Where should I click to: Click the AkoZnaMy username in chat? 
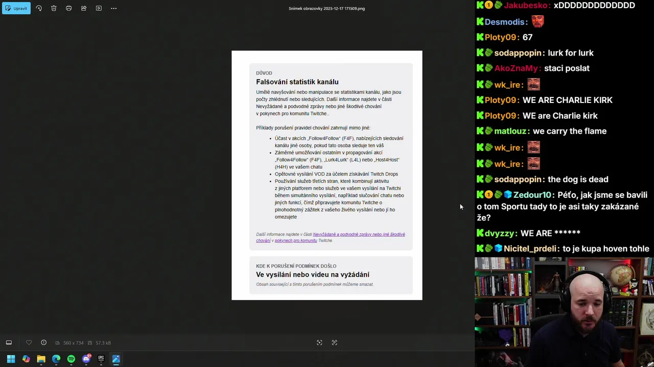coord(517,68)
